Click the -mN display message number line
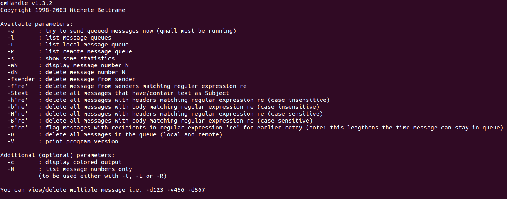The image size is (507, 199). (x=68, y=65)
